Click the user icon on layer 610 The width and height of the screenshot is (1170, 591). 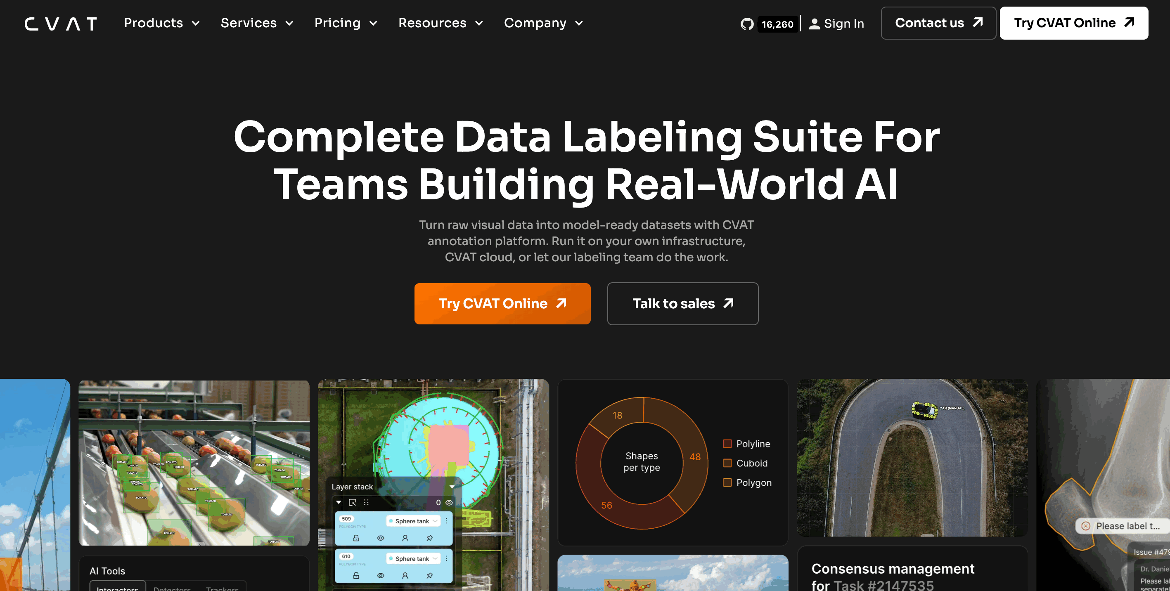tap(405, 576)
